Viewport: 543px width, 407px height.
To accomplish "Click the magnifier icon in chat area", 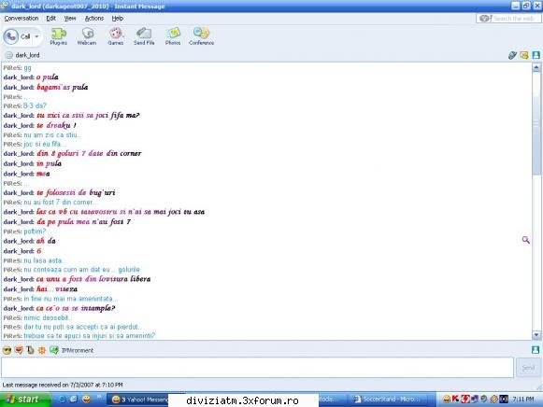I will pyautogui.click(x=525, y=240).
